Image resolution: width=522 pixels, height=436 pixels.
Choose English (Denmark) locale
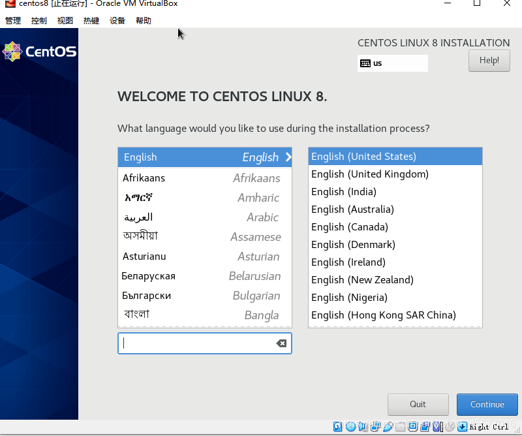395,245
